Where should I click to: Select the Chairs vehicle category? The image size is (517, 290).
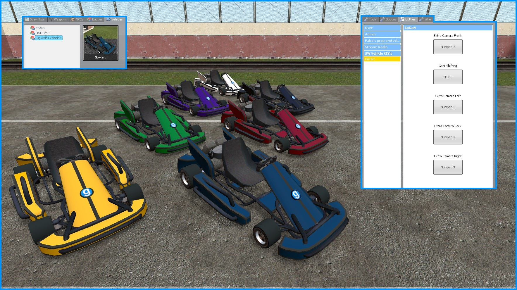(40, 28)
